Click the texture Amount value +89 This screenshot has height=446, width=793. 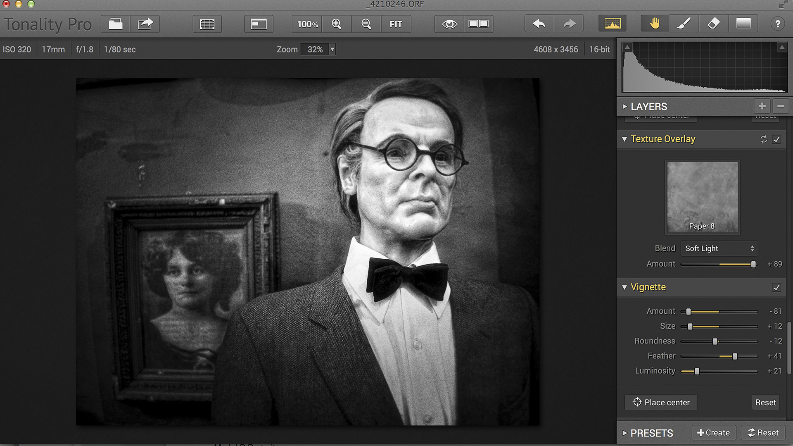(x=774, y=264)
